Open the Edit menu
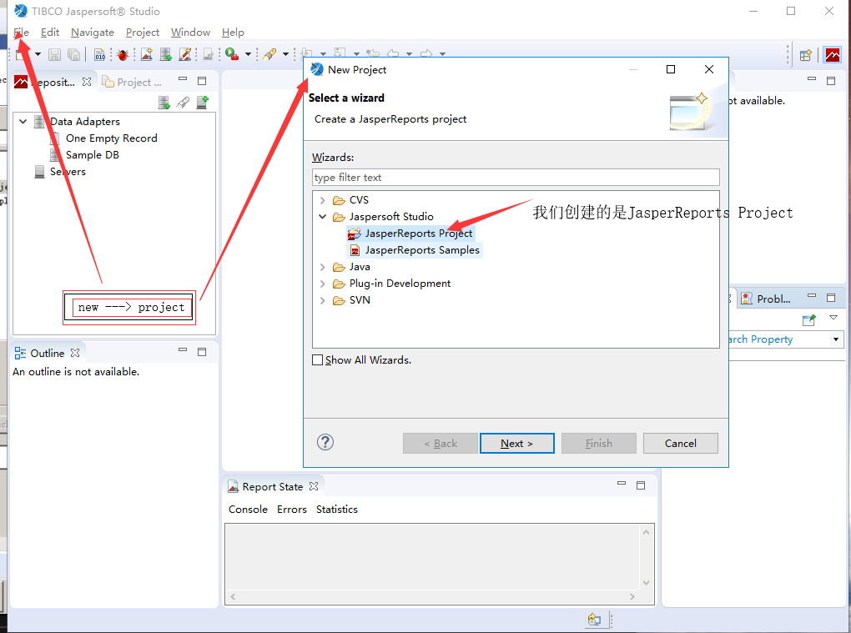851x633 pixels. (50, 32)
